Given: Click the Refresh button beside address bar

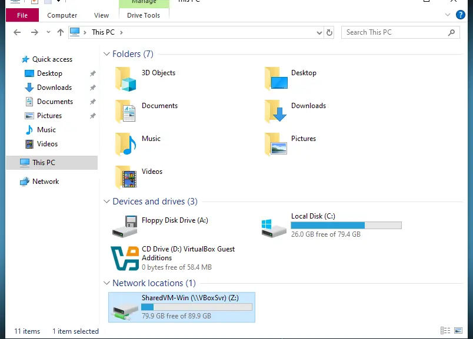Looking at the screenshot, I should coord(329,32).
